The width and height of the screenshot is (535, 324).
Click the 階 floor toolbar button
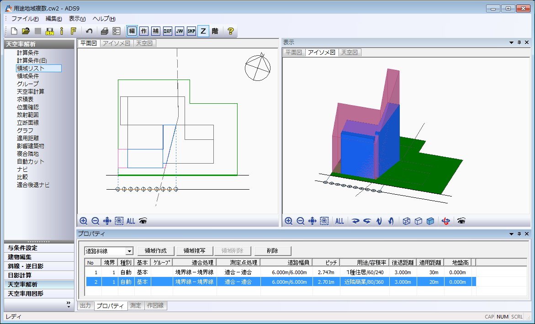[x=215, y=31]
